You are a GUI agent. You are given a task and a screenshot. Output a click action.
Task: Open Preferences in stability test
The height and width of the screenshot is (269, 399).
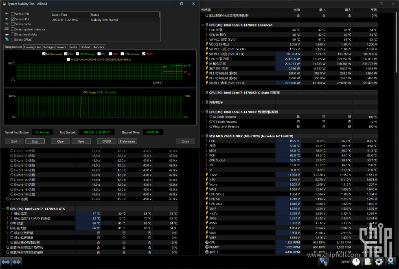click(x=127, y=141)
